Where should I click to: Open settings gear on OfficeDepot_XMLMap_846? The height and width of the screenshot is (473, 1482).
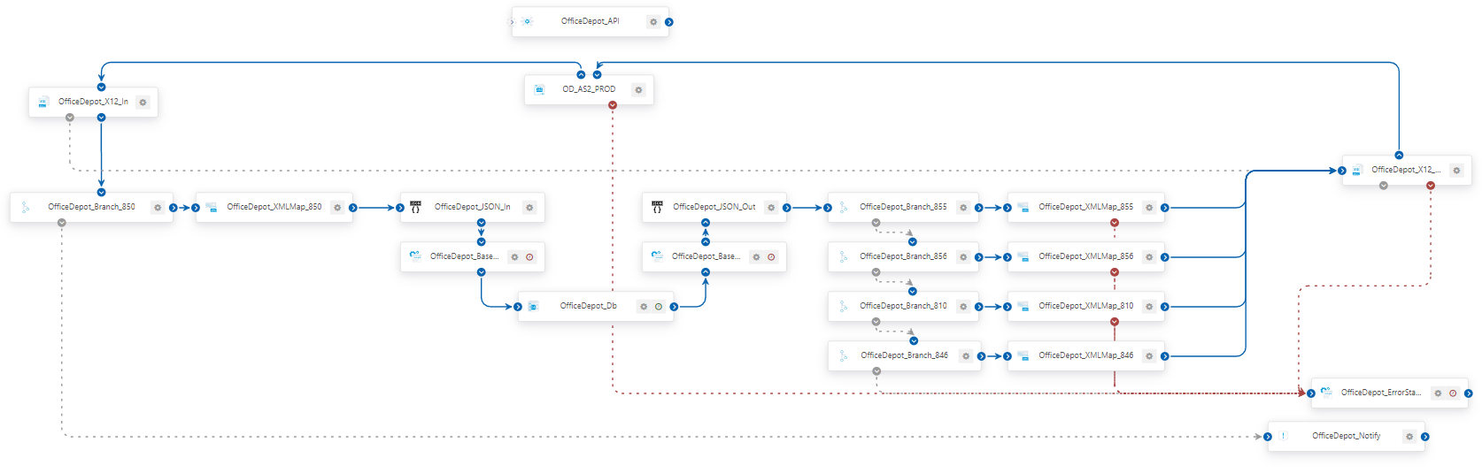tap(1149, 356)
